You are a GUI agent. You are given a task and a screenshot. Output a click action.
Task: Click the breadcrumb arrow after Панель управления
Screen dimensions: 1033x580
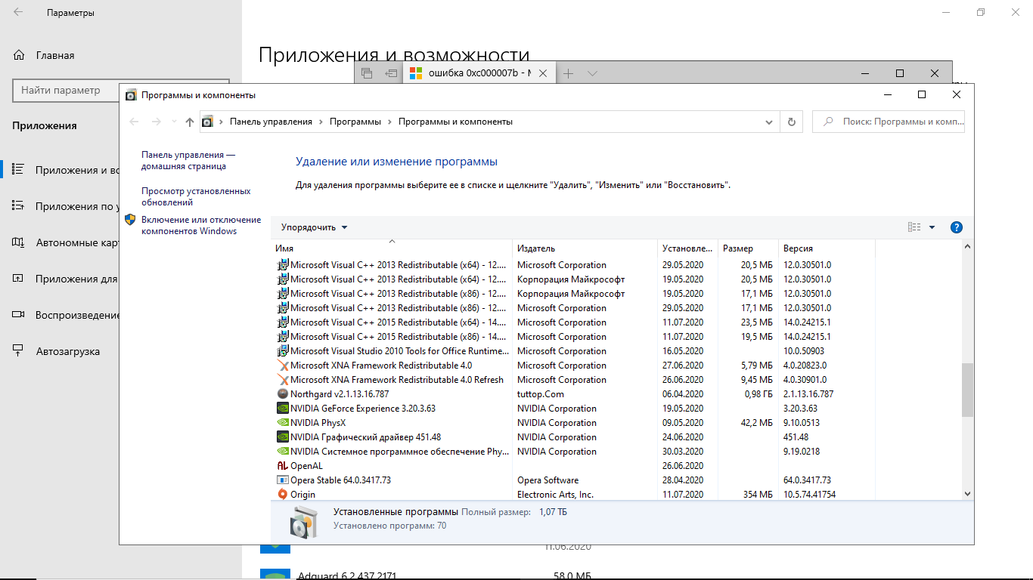click(321, 122)
